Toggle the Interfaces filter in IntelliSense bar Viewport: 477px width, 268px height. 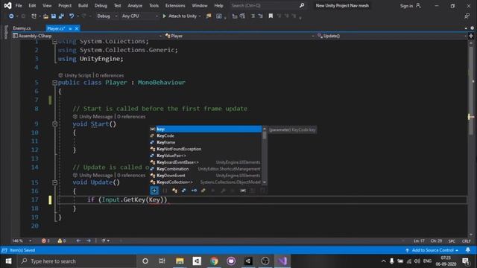pos(194,191)
